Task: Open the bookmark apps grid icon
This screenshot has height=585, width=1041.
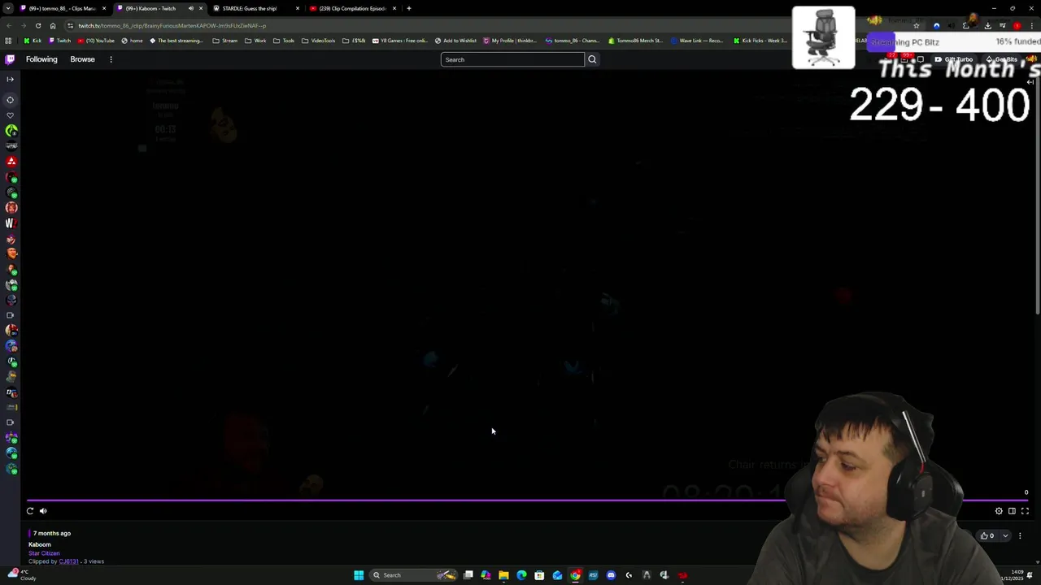Action: click(8, 41)
